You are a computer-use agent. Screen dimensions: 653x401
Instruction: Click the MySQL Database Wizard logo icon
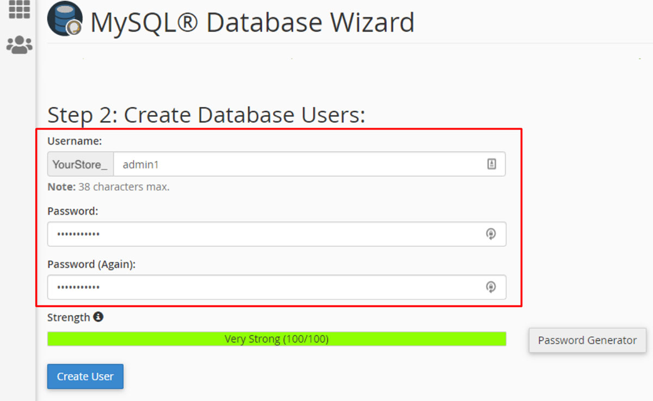pos(65,19)
